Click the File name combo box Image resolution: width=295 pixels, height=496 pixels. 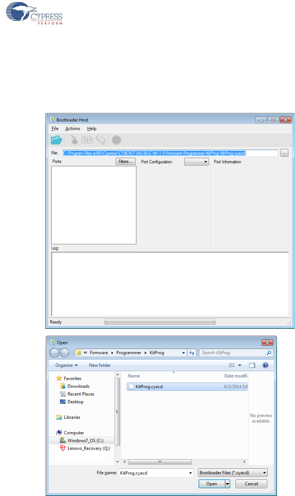[x=156, y=473]
